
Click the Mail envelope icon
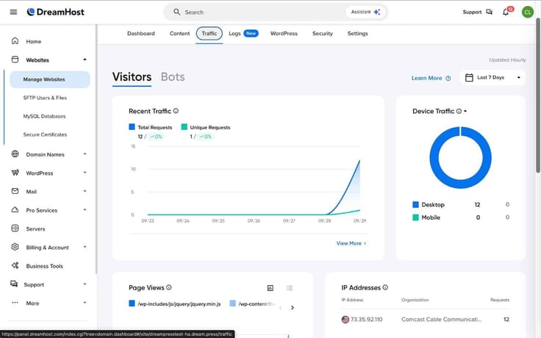[x=15, y=191]
